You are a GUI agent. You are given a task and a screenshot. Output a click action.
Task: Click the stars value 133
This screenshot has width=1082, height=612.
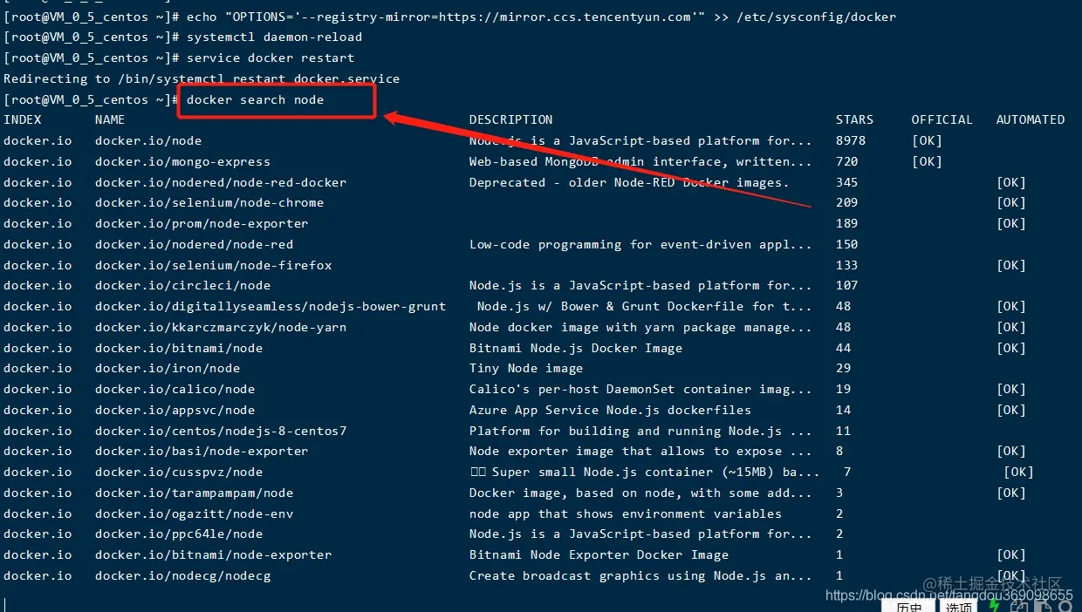coord(846,265)
